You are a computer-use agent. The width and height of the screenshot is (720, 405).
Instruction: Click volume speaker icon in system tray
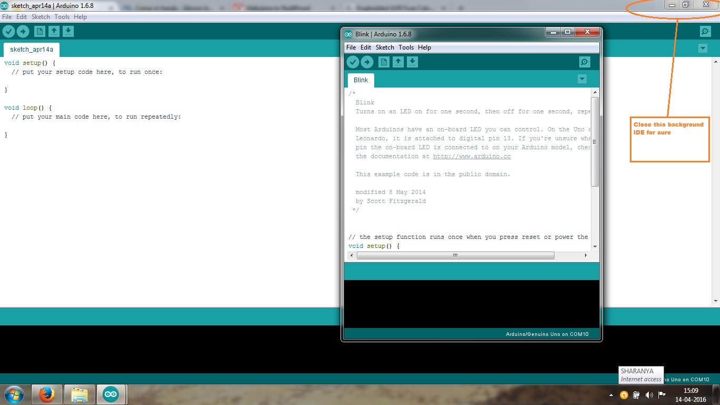point(649,395)
